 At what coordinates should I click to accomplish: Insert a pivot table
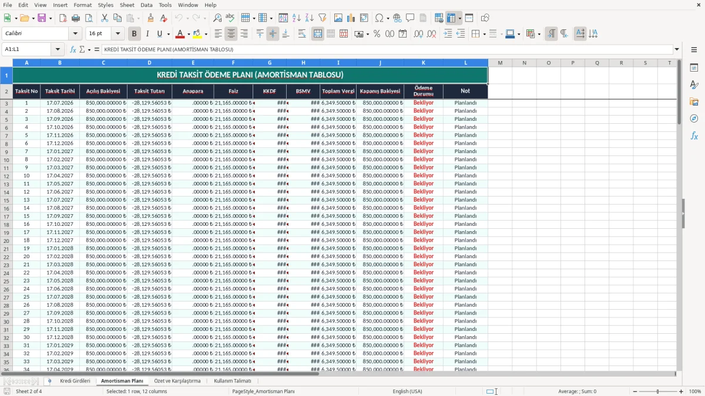[364, 18]
